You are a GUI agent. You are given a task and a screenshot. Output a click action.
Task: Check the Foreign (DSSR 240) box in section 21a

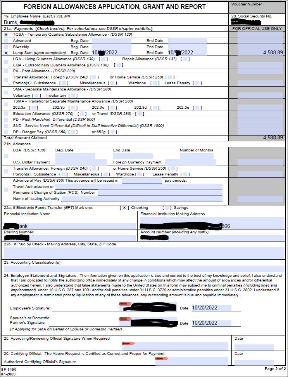coord(94,77)
